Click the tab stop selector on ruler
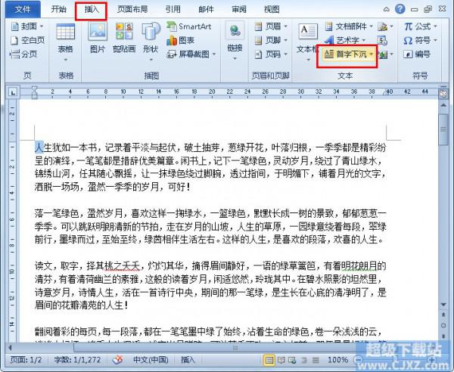 pyautogui.click(x=13, y=93)
